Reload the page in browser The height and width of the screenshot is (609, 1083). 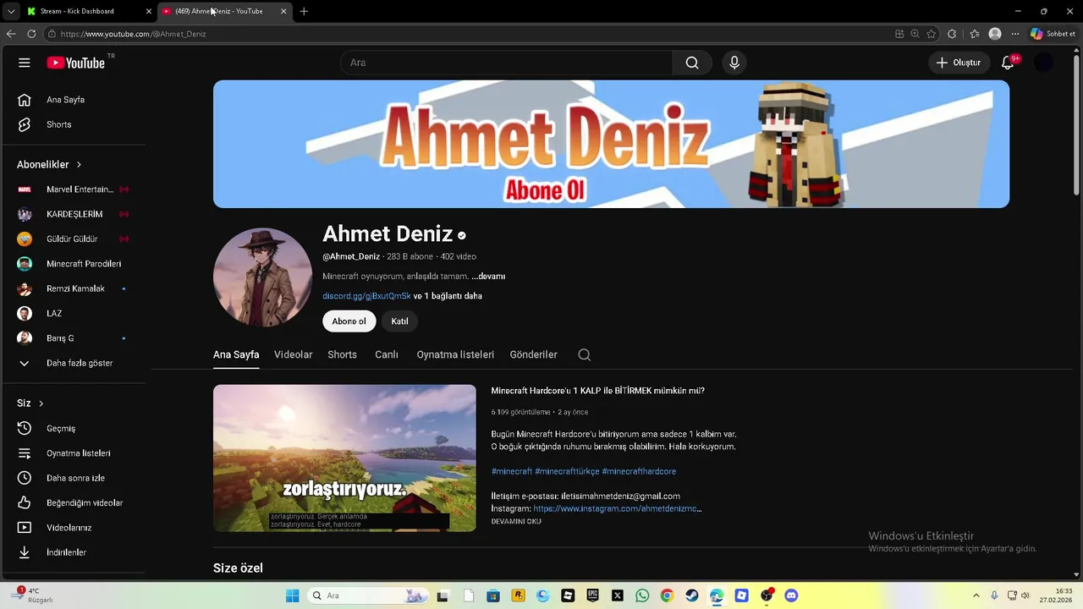pyautogui.click(x=31, y=34)
